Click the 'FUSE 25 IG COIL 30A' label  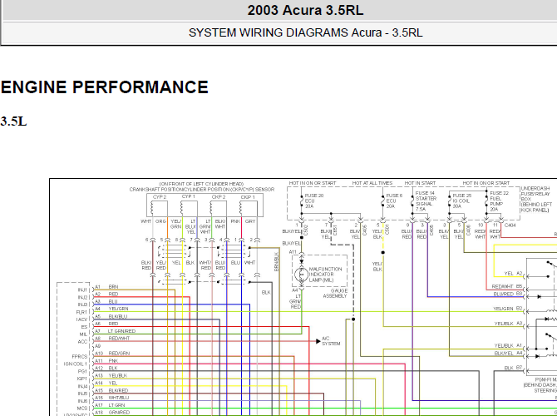tap(461, 201)
